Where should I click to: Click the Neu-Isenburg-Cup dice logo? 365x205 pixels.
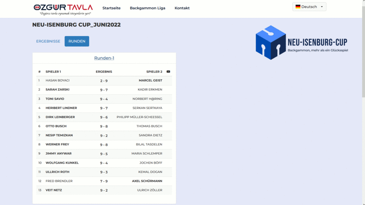(x=271, y=43)
